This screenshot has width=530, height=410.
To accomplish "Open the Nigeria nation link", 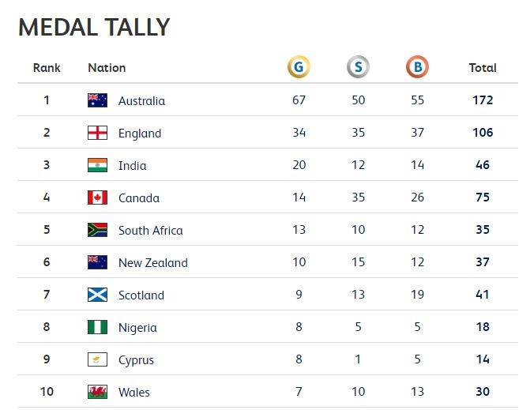I will (x=137, y=328).
